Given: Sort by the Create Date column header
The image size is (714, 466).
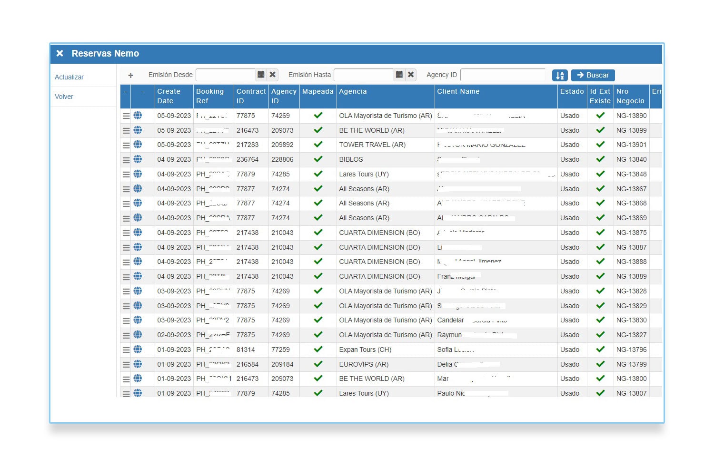Looking at the screenshot, I should [169, 96].
